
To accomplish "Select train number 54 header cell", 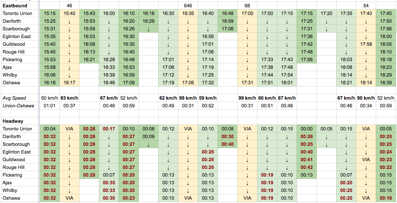I will pos(366,5).
